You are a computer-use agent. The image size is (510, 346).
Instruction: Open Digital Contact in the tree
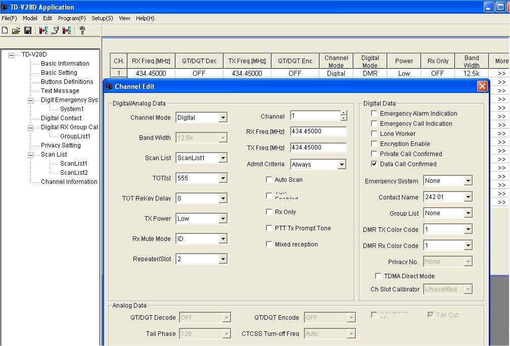61,118
